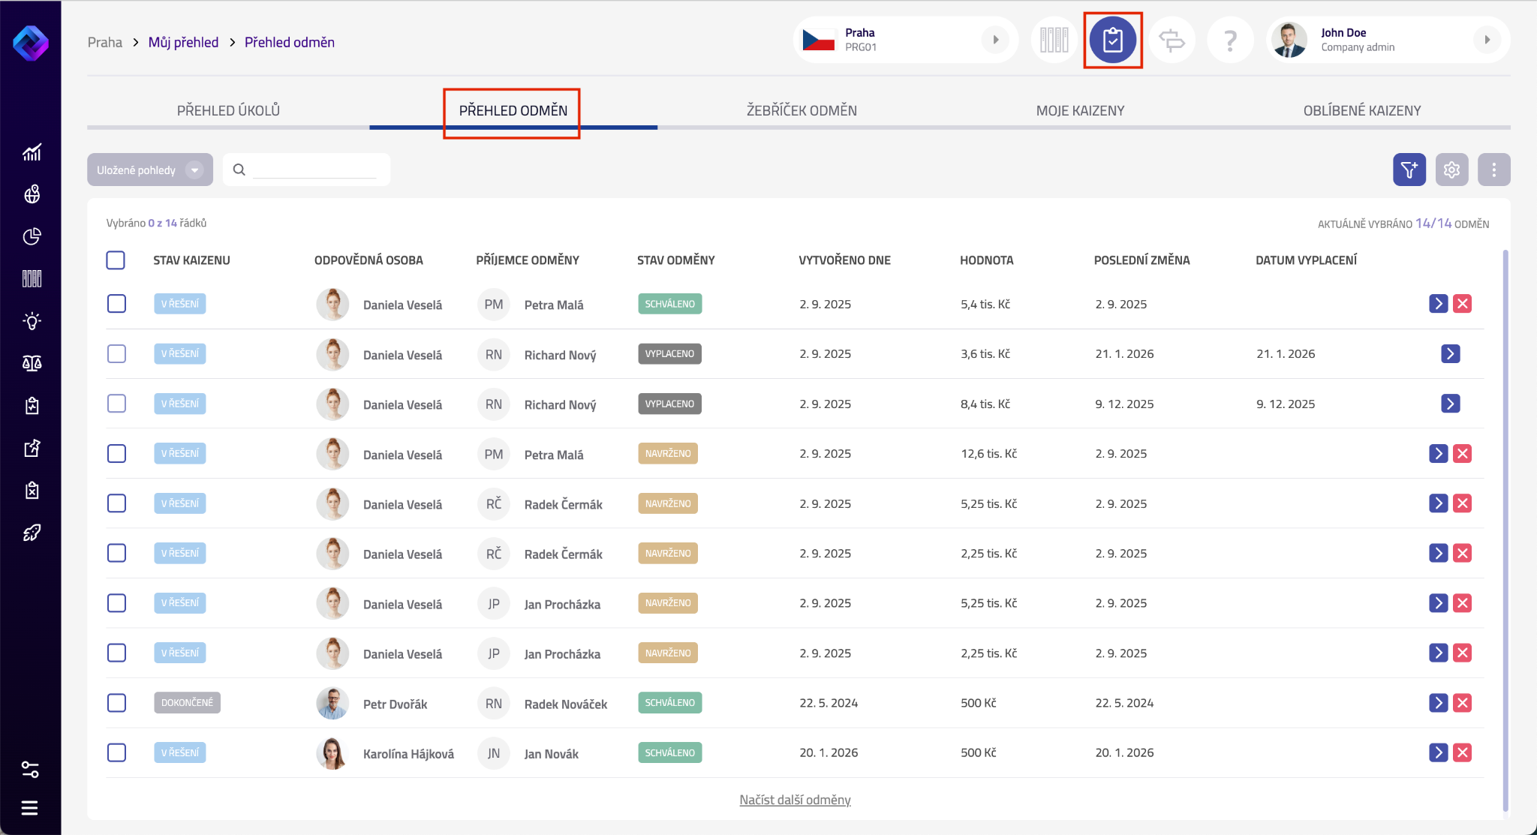Open the clipboard checklist icon in header
The image size is (1537, 835).
[1112, 40]
